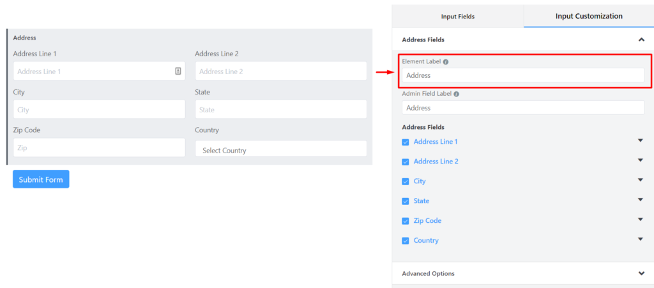Click the Admin Field Label info icon
The image size is (654, 288).
coord(456,95)
